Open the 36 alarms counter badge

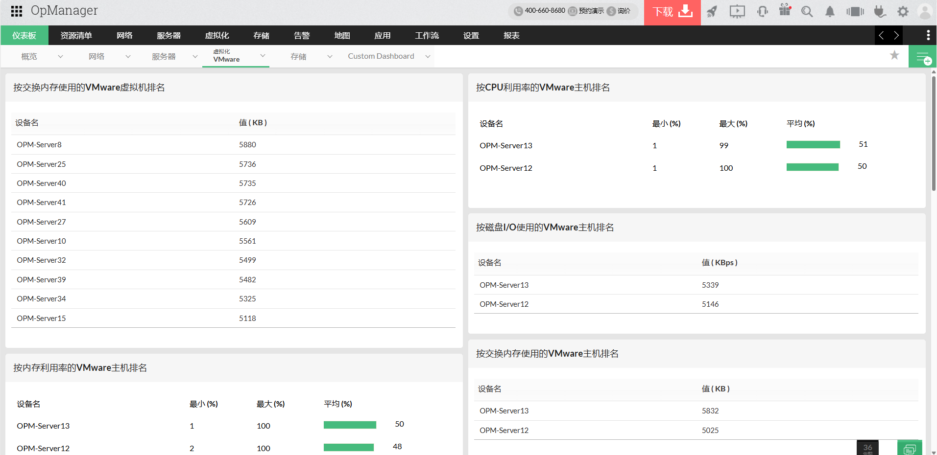pos(867,448)
